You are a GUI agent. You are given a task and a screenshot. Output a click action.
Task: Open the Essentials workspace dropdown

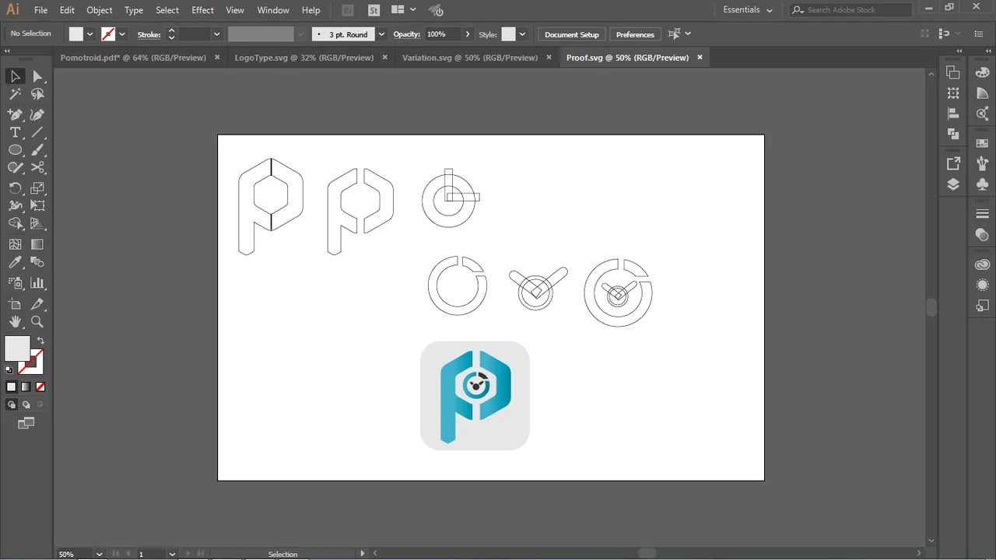coord(747,10)
